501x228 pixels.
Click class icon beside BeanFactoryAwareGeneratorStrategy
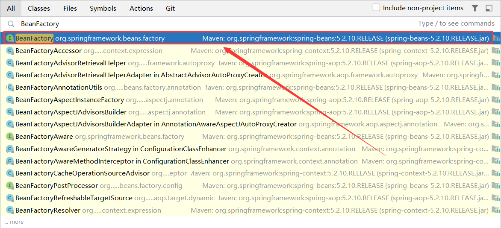10,149
